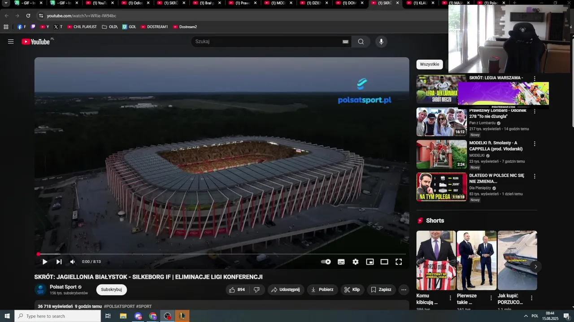Open options for Pierwsze takie Short
This screenshot has width=574, height=322.
[x=491, y=298]
